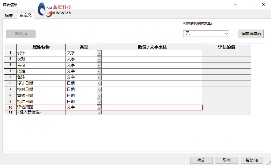This screenshot has height=165, width=271.
Task: Select row header number 11
Action: click(x=10, y=112)
